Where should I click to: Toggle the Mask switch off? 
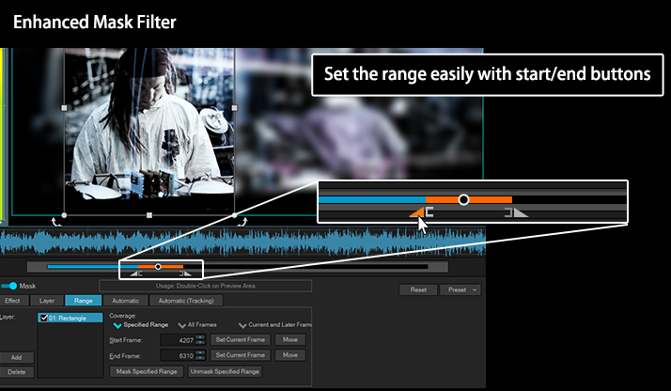[x=8, y=286]
